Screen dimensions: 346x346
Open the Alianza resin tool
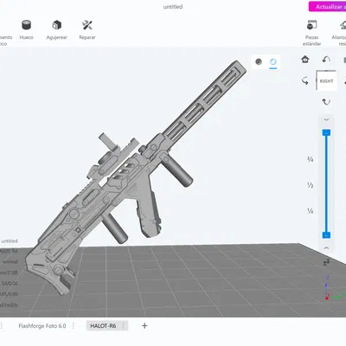339,33
